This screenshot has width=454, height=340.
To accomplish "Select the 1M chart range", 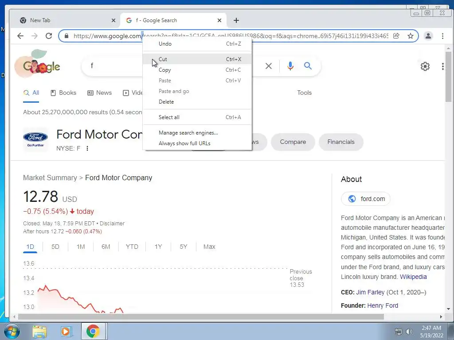I will (81, 247).
